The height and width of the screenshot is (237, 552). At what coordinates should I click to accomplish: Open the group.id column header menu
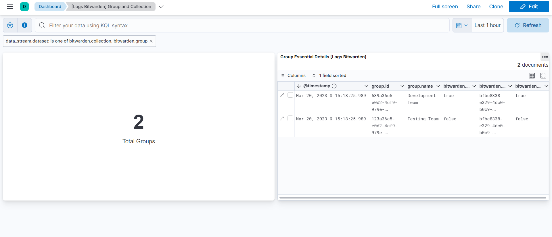402,86
